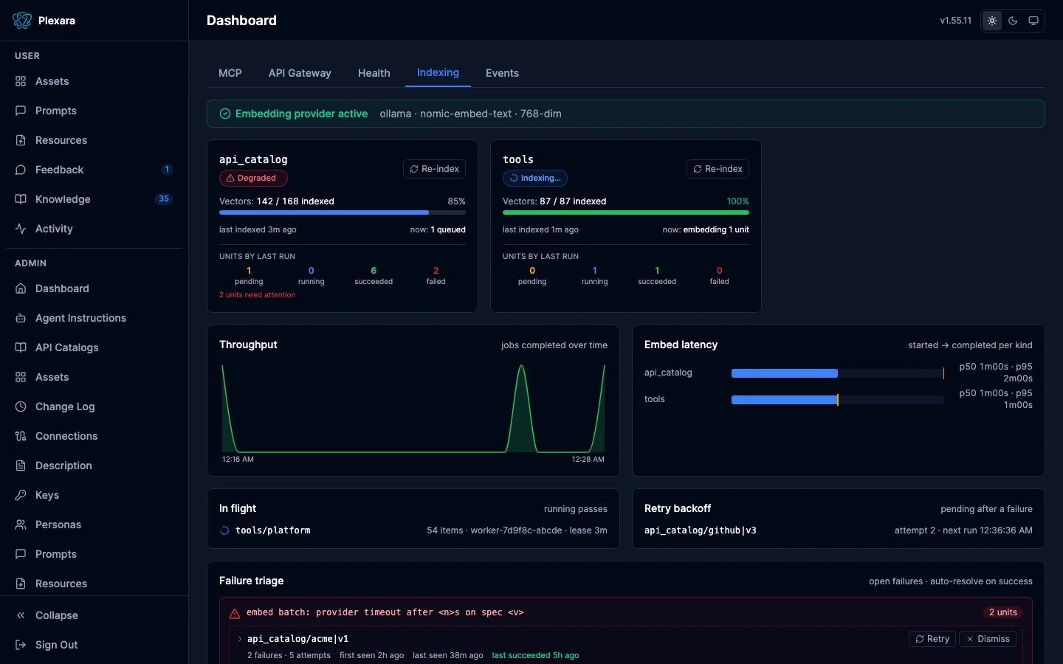The image size is (1063, 664).
Task: Click 'now: embedding 1 unit' status text
Action: (706, 229)
